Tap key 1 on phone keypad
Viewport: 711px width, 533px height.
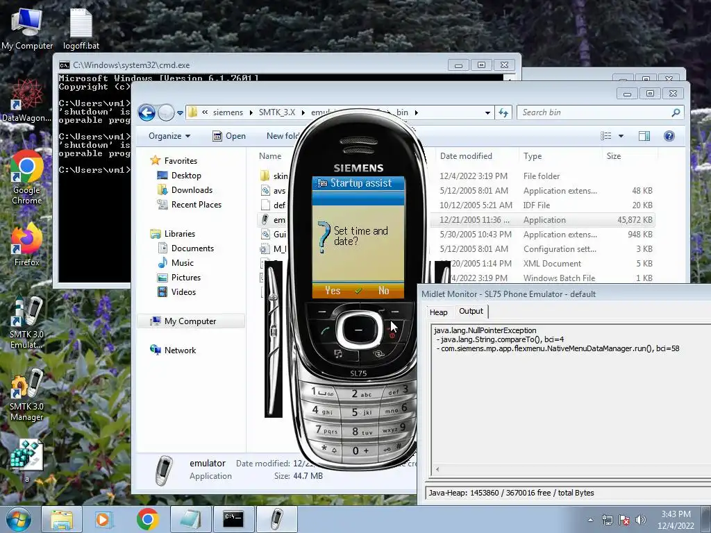point(322,393)
